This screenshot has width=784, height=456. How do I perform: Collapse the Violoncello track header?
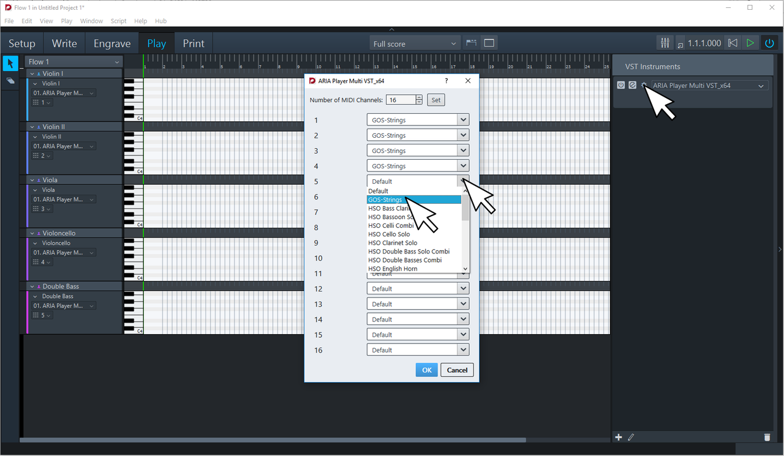tap(32, 233)
